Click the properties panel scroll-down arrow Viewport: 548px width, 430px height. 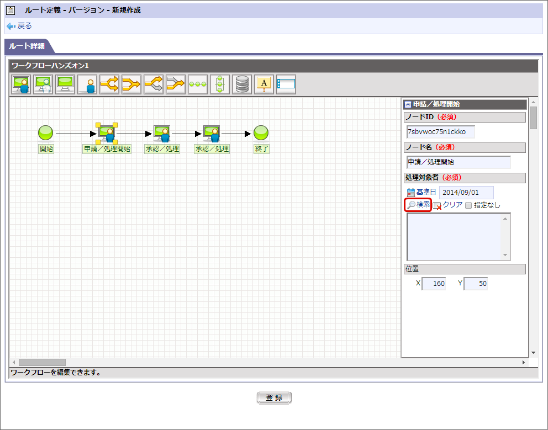pos(533,353)
